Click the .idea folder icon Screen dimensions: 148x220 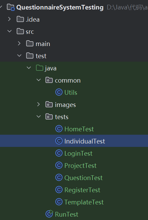tap(20, 19)
